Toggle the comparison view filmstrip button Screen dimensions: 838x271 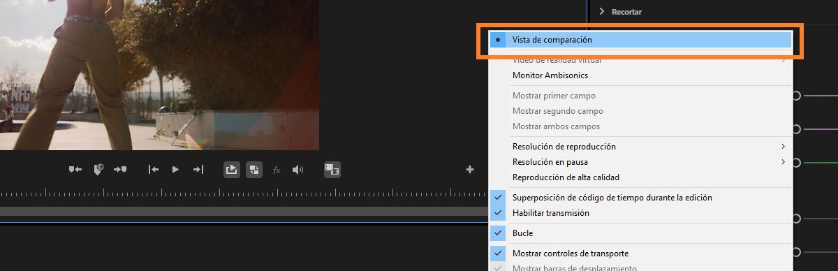coord(332,169)
